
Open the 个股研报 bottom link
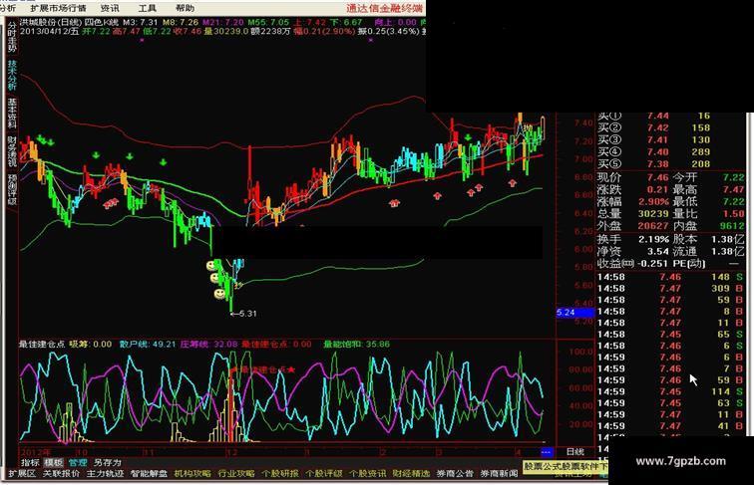coord(280,473)
